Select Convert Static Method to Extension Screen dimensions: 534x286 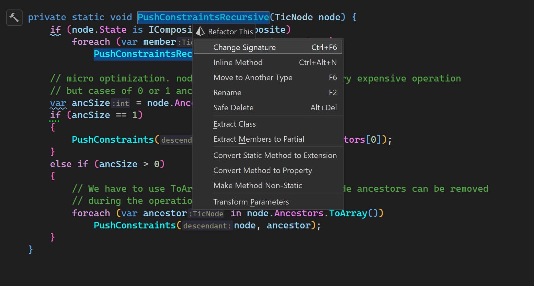tap(268, 155)
